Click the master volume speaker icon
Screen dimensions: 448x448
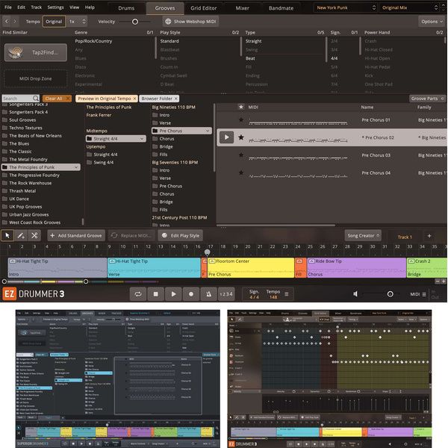click(355, 294)
